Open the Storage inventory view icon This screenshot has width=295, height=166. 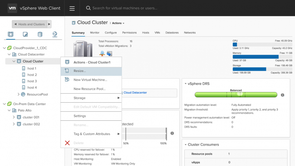40,35
